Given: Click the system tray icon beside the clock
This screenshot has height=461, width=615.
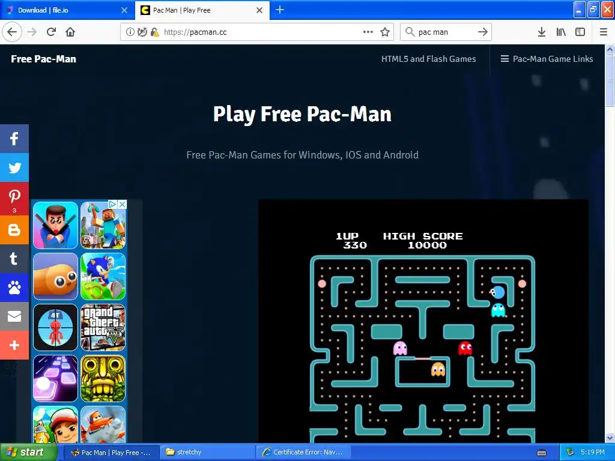Looking at the screenshot, I should click(x=571, y=453).
